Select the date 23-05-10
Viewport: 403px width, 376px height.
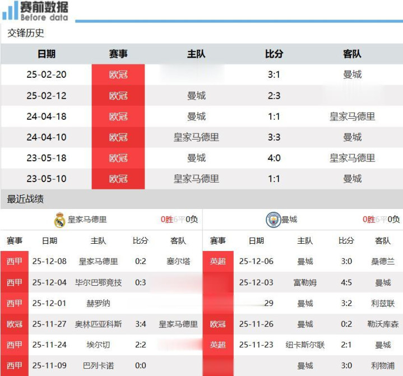tap(47, 179)
